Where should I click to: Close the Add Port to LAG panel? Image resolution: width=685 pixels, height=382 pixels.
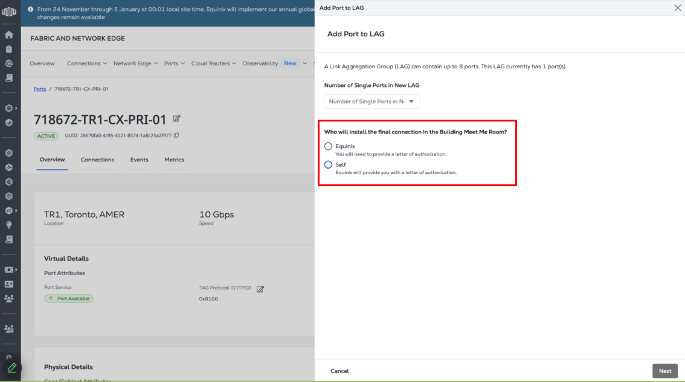pyautogui.click(x=677, y=8)
